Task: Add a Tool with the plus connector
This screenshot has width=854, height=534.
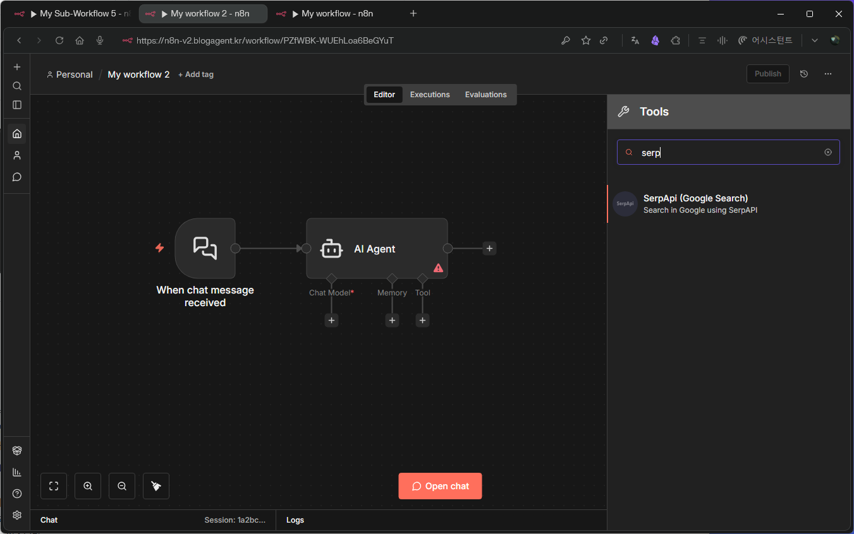Action: [423, 321]
